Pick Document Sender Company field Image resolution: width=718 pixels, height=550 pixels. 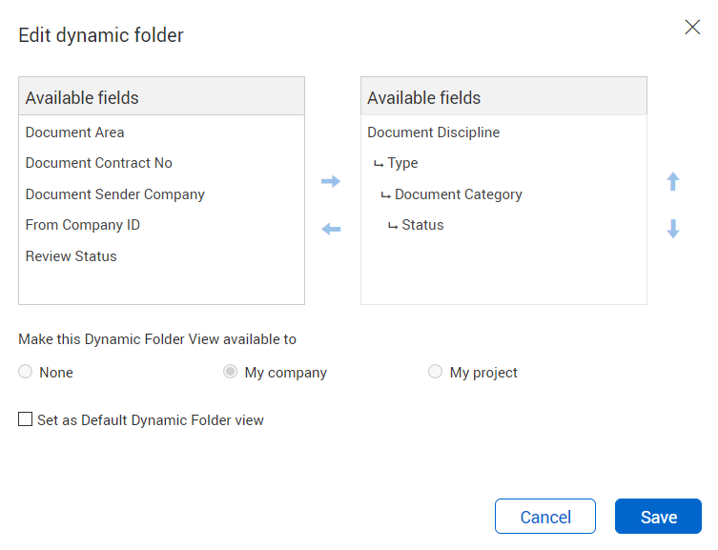(161, 194)
